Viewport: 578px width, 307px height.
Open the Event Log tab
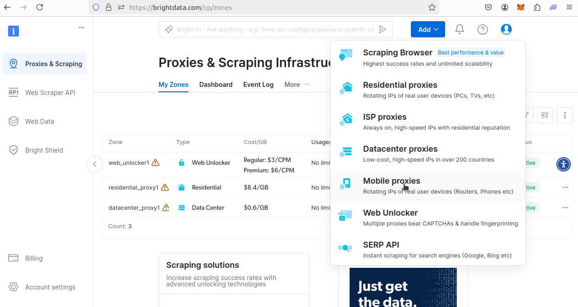[259, 85]
